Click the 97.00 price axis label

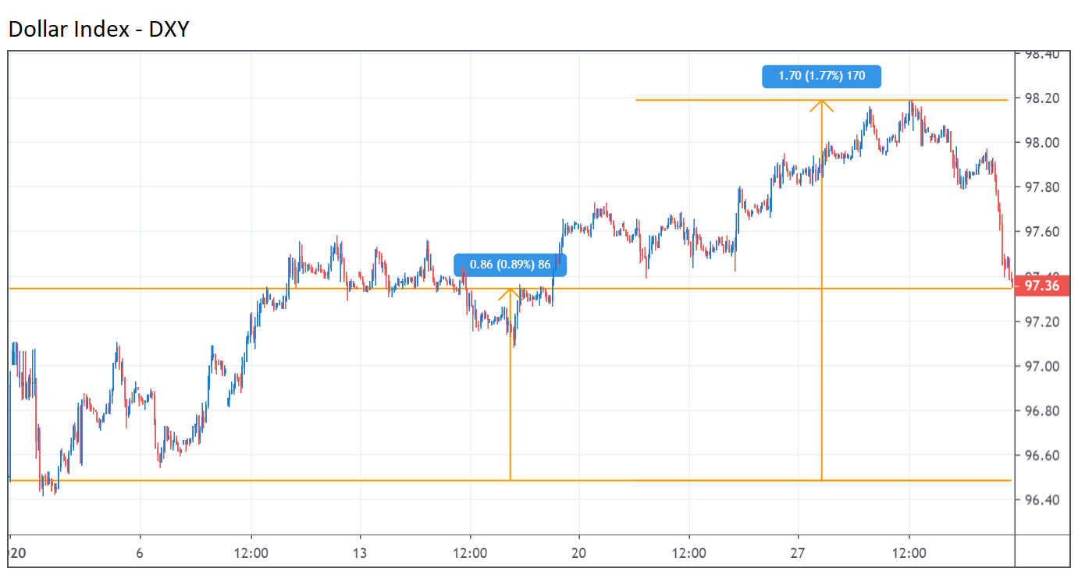click(1040, 367)
